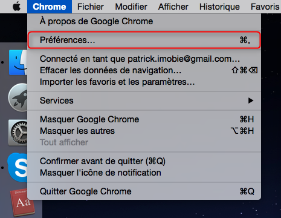This screenshot has width=281, height=218.
Task: Open the Apple menu icon
Action: [16, 7]
